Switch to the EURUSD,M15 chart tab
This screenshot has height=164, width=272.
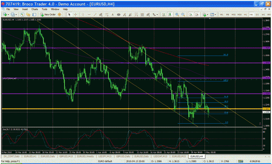click(179, 156)
